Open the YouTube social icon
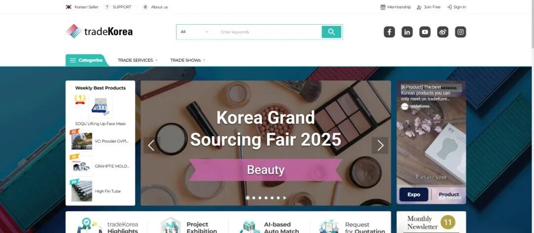The height and width of the screenshot is (233, 534). 425,32
